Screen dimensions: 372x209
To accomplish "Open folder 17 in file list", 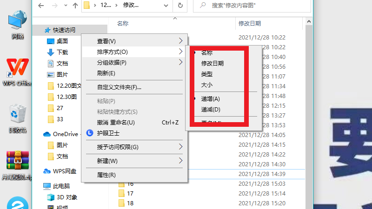I will [x=130, y=193].
